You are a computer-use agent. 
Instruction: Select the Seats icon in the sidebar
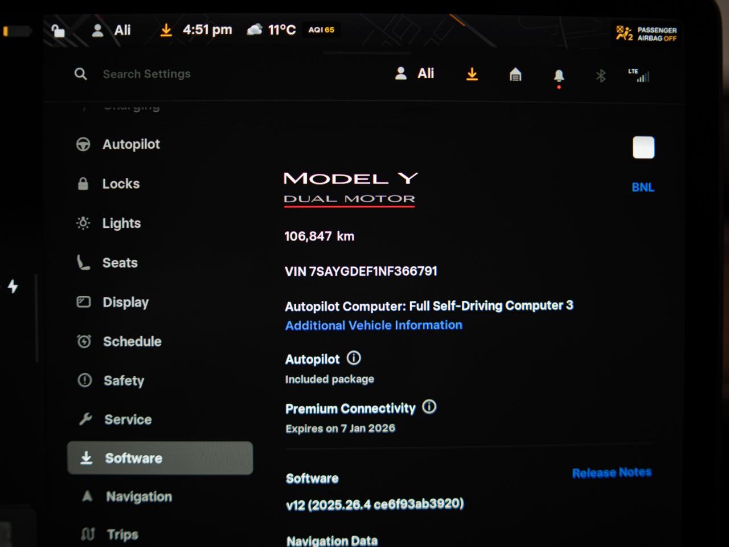click(x=83, y=263)
